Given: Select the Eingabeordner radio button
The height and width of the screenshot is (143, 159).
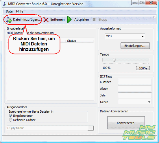Looking at the screenshot, I should click(x=10, y=116).
